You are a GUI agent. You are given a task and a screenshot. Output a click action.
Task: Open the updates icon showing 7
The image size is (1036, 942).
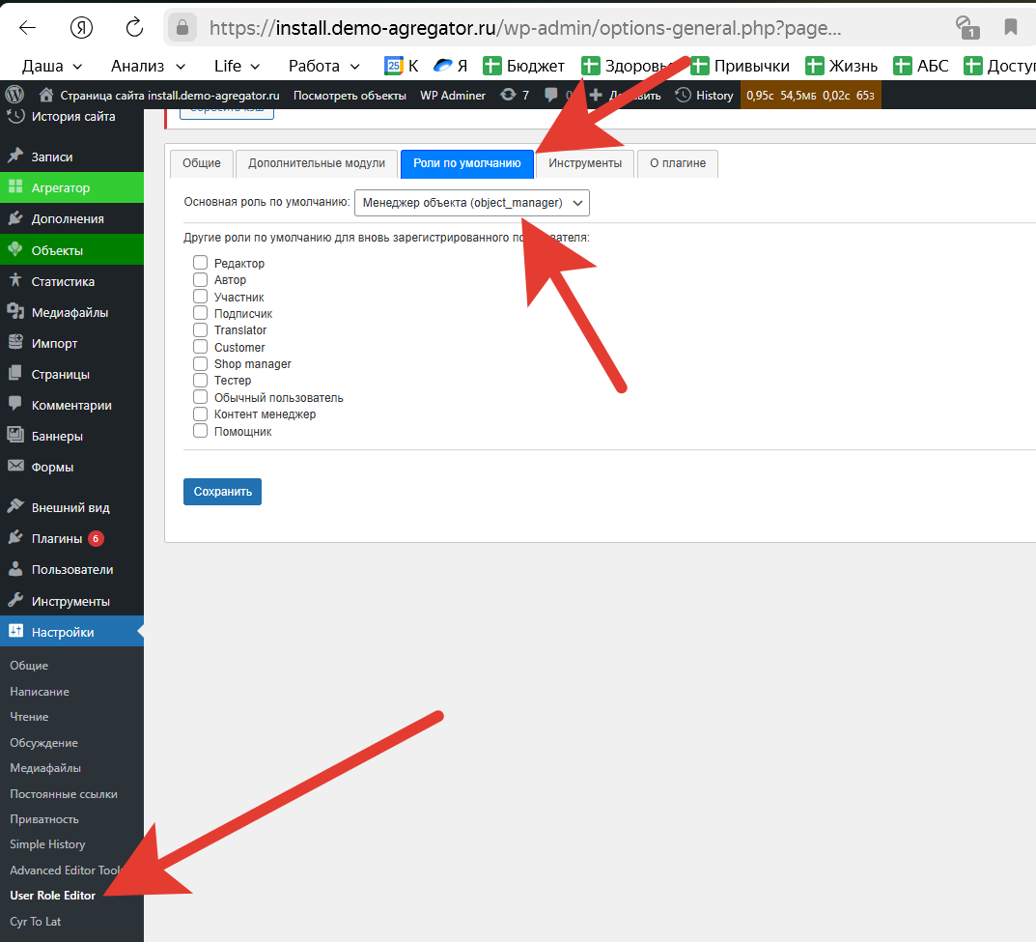click(515, 95)
